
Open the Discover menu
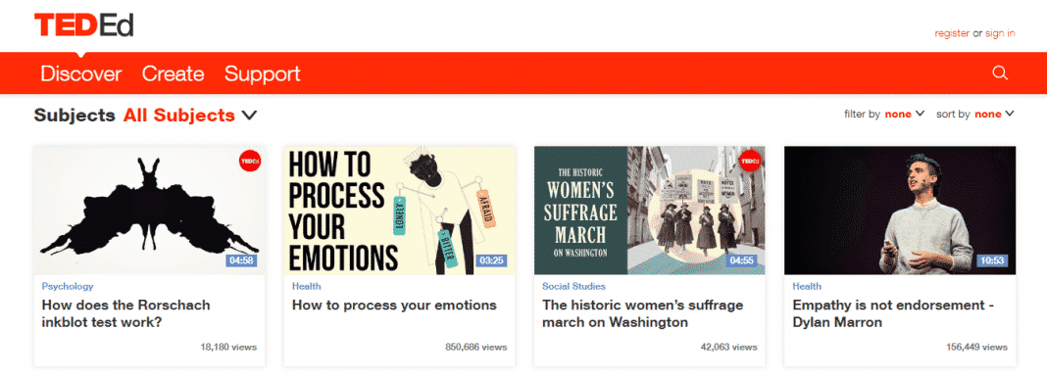click(x=81, y=73)
